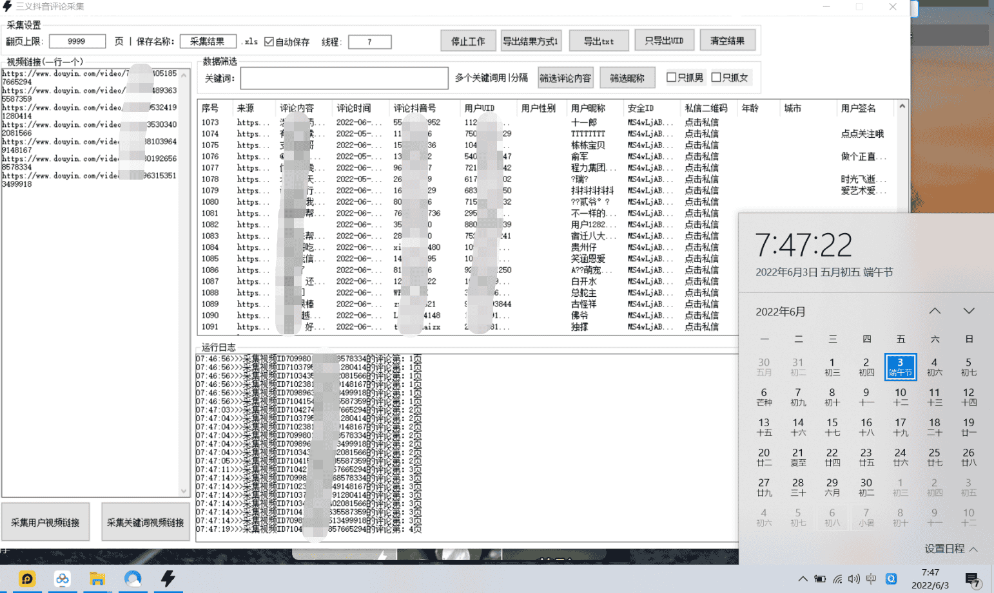Show hidden system tray icons
The image size is (994, 593).
pos(803,579)
